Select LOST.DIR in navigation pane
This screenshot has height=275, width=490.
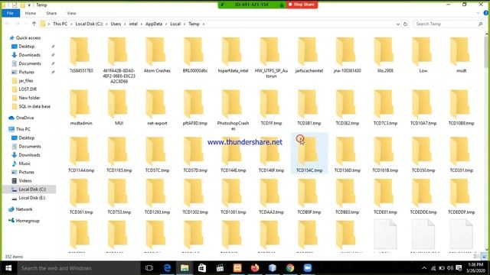pos(28,89)
